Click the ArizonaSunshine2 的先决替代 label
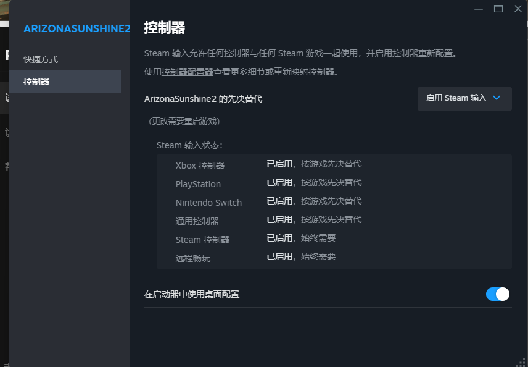Screen dimensions: 528x367 coord(203,99)
